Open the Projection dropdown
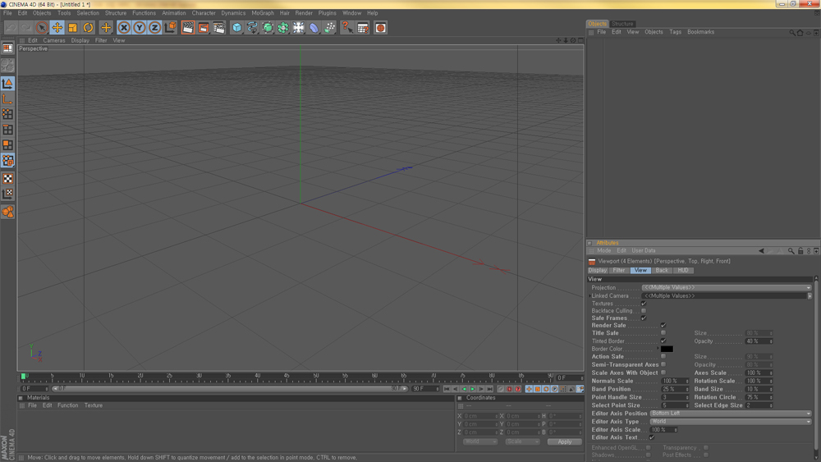This screenshot has width=821, height=462. tap(726, 288)
